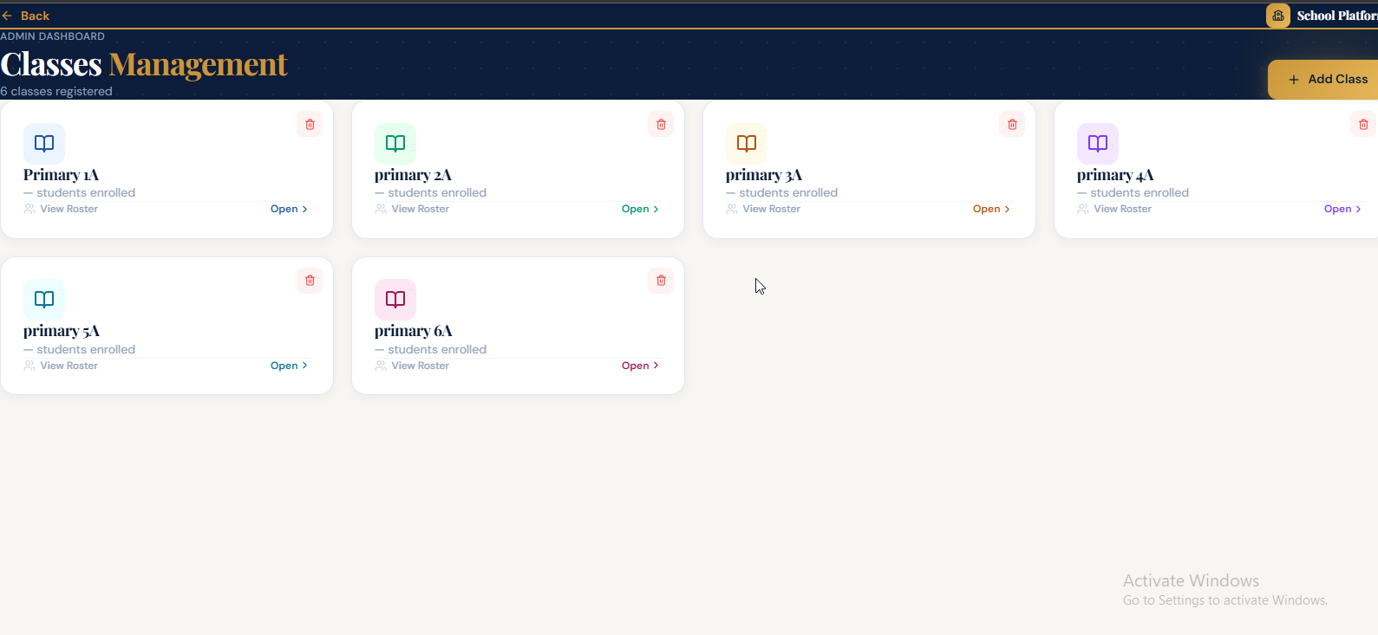Open the primary 5A class
This screenshot has height=635, width=1378.
tap(289, 366)
